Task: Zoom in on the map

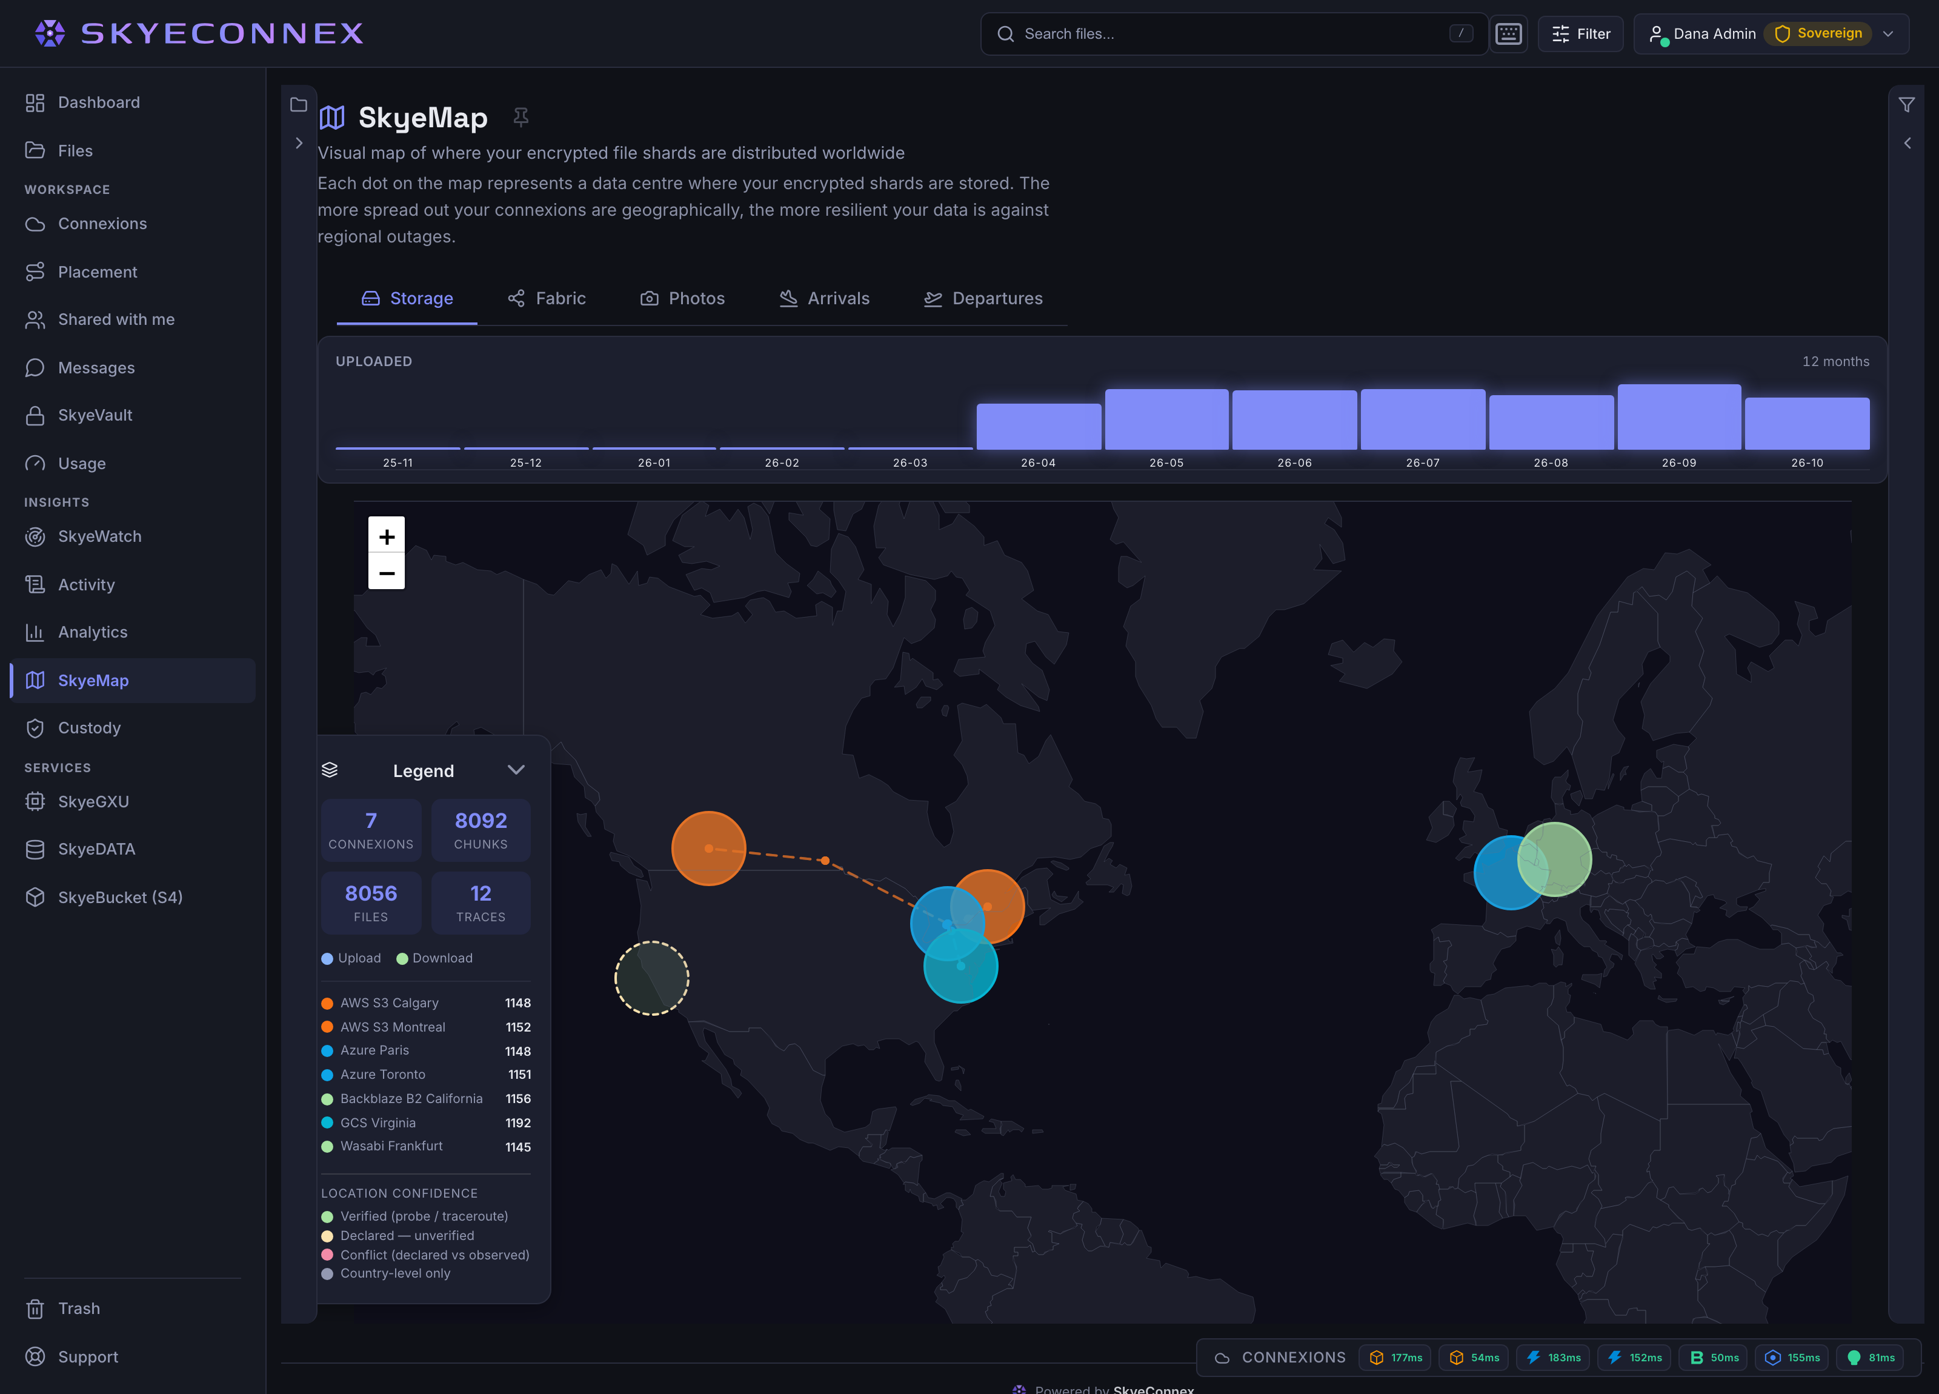Action: 387,536
